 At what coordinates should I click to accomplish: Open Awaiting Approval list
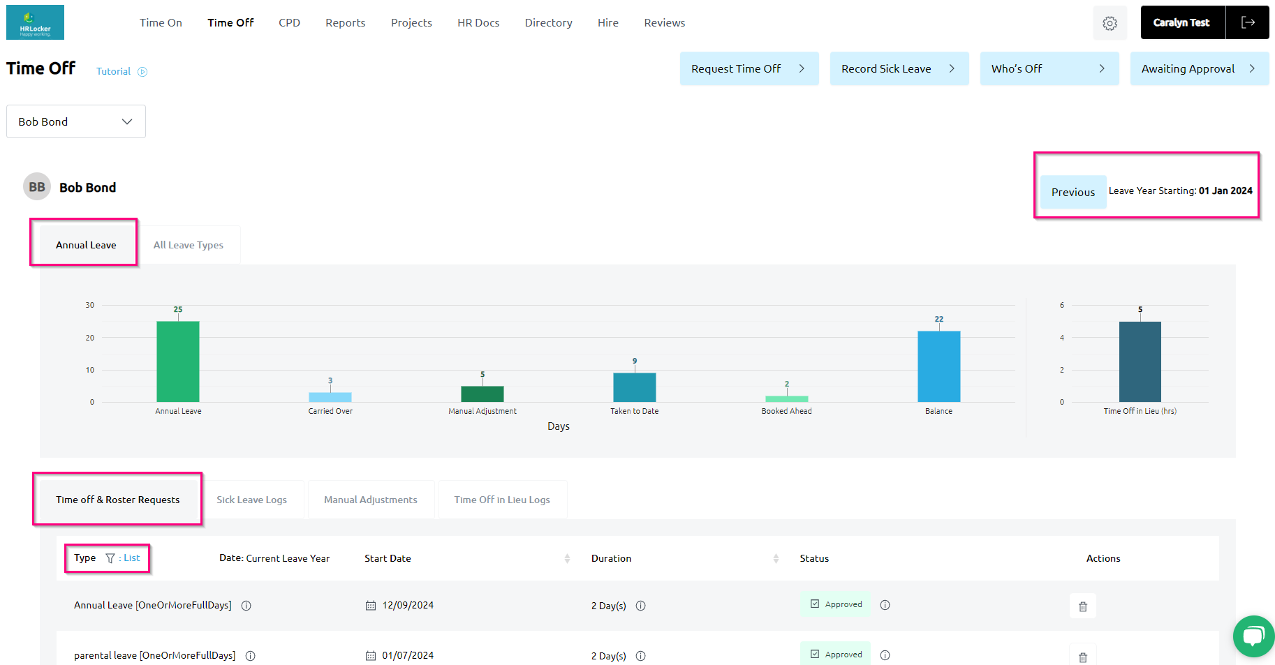pos(1199,68)
